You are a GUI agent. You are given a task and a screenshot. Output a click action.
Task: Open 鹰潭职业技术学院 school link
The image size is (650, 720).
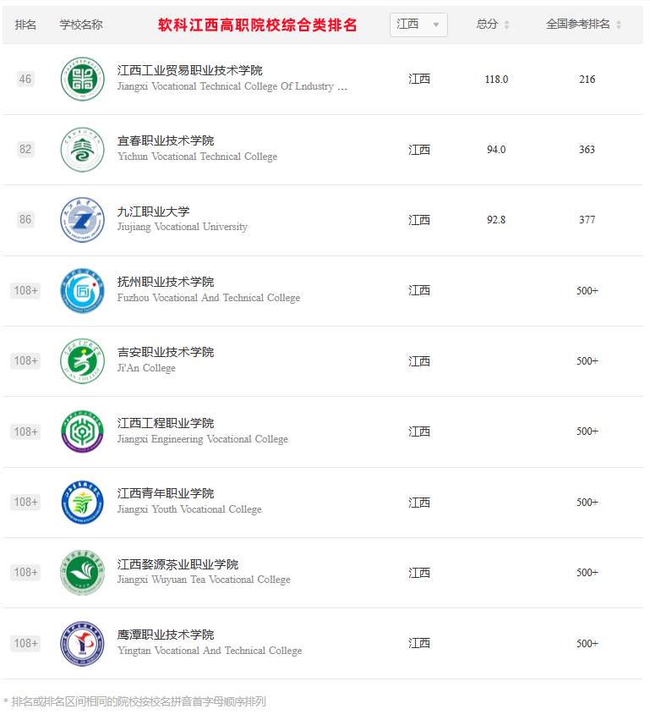(x=166, y=635)
